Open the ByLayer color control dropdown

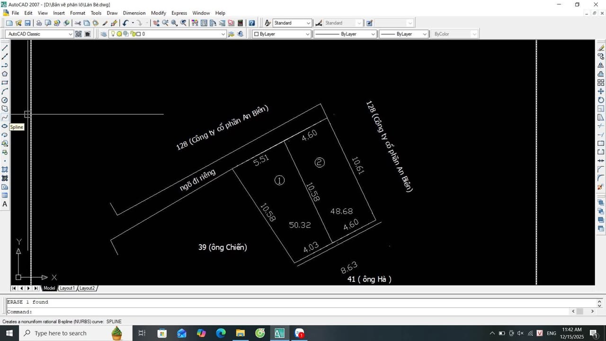click(308, 34)
